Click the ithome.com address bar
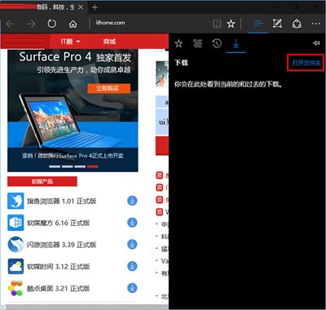Viewport: 326px width, 310px height. click(149, 24)
